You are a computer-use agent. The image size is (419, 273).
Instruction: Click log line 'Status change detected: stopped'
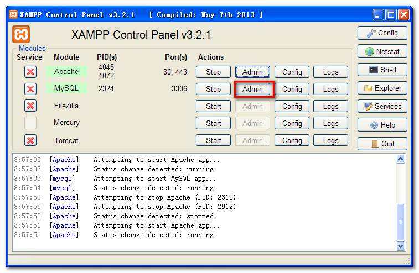[x=154, y=216]
